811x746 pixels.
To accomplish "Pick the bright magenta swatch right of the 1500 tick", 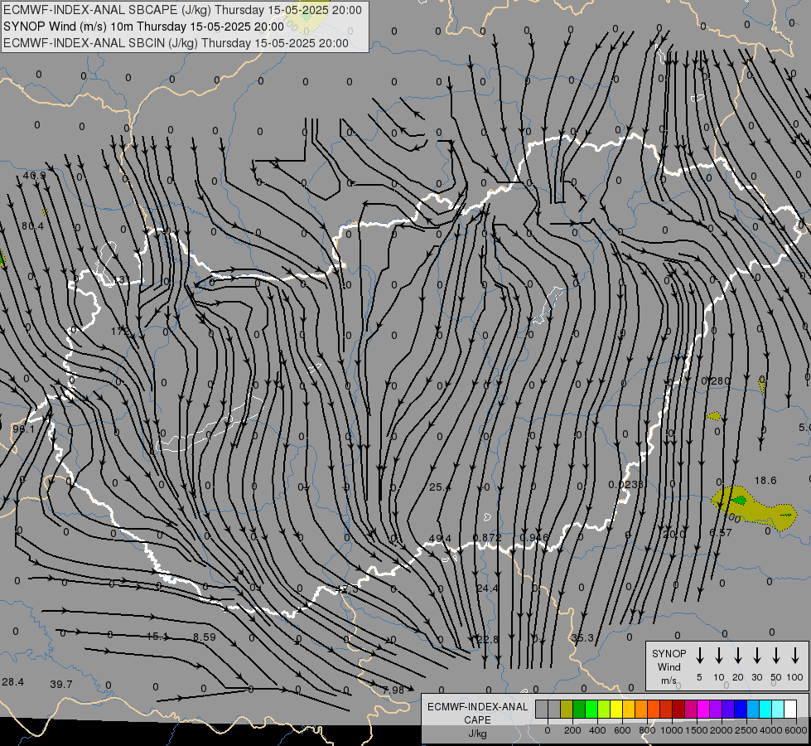I will coord(703,710).
